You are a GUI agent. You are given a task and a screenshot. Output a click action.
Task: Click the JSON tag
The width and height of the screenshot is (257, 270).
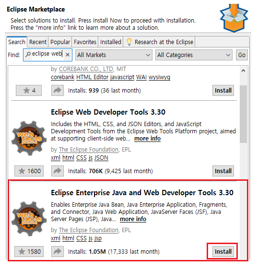pyautogui.click(x=101, y=158)
